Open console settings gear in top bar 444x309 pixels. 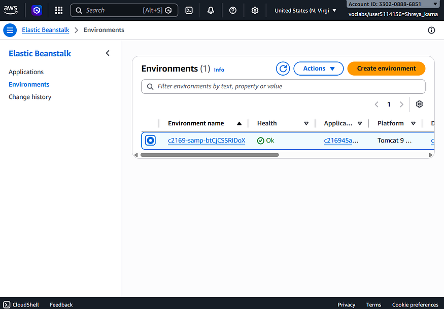(x=255, y=11)
